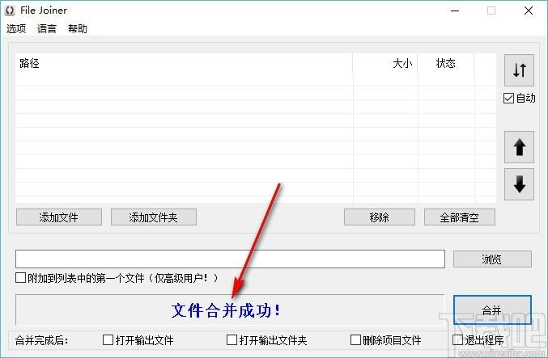The height and width of the screenshot is (358, 548).
Task: Click the sort order swap arrows icon
Action: (519, 71)
